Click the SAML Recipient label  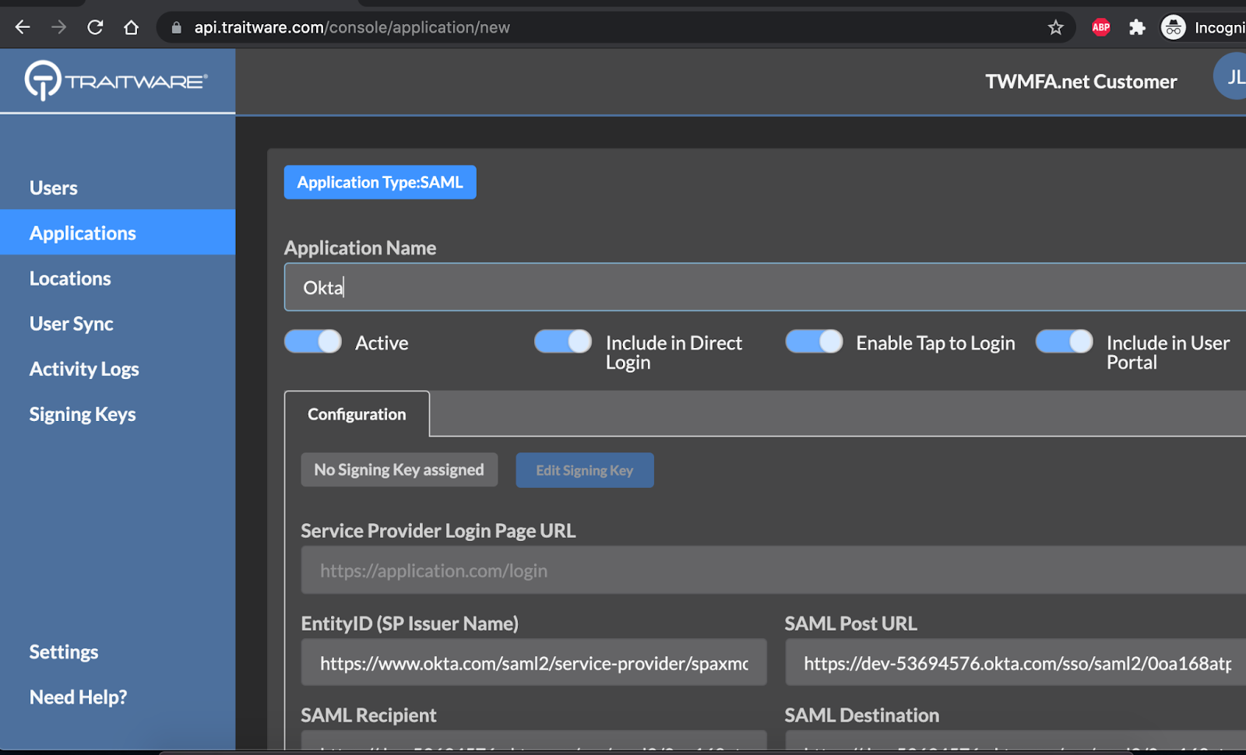(x=368, y=715)
